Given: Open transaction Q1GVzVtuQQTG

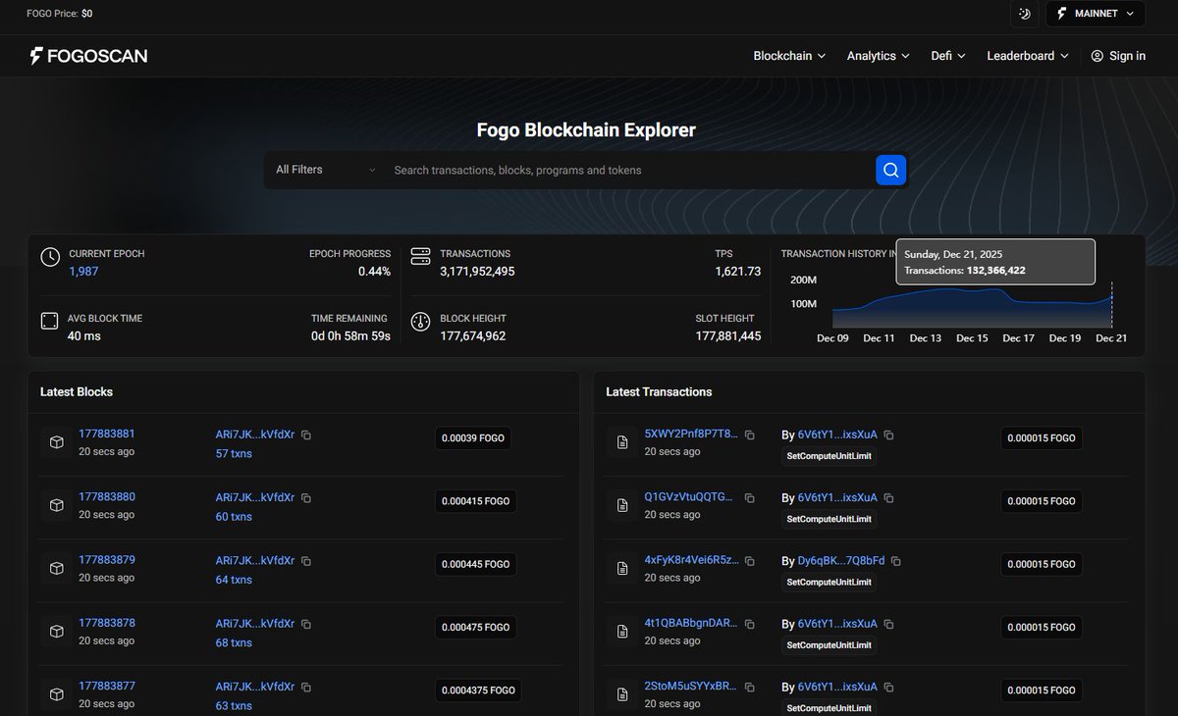Looking at the screenshot, I should (688, 496).
